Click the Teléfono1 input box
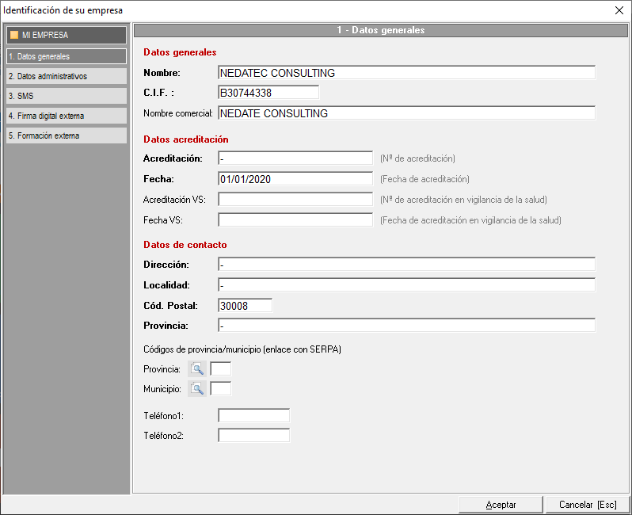This screenshot has height=515, width=632. [253, 415]
